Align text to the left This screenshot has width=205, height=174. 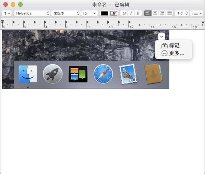(148, 13)
